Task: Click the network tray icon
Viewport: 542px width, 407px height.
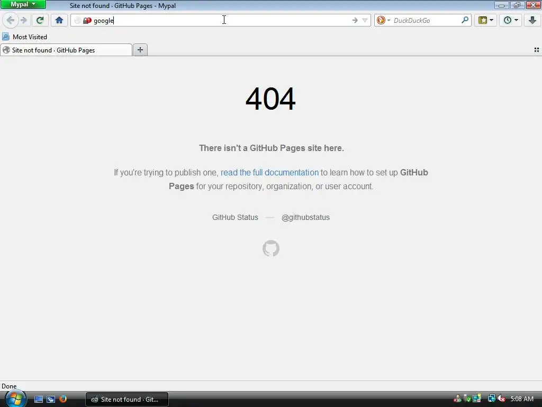Action: 491,399
